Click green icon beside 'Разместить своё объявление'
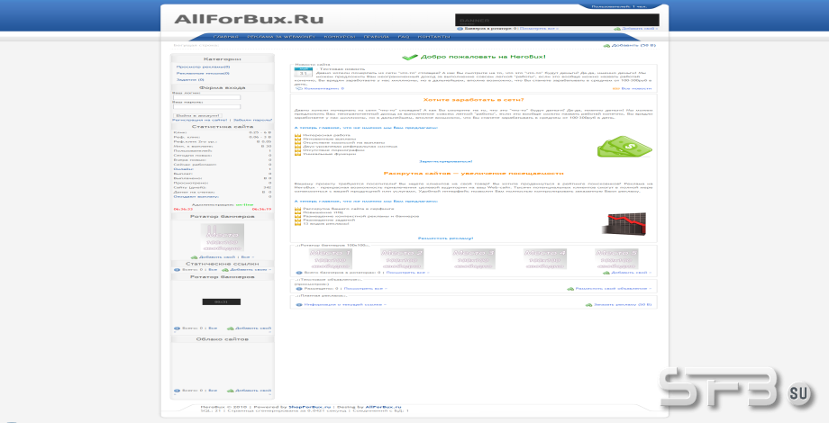Image resolution: width=829 pixels, height=423 pixels. (570, 289)
